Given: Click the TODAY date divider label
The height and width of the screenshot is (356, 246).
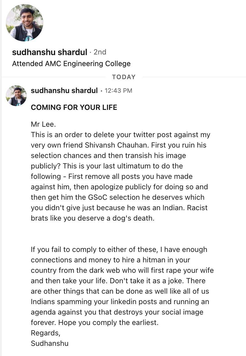Looking at the screenshot, I should pos(124,77).
